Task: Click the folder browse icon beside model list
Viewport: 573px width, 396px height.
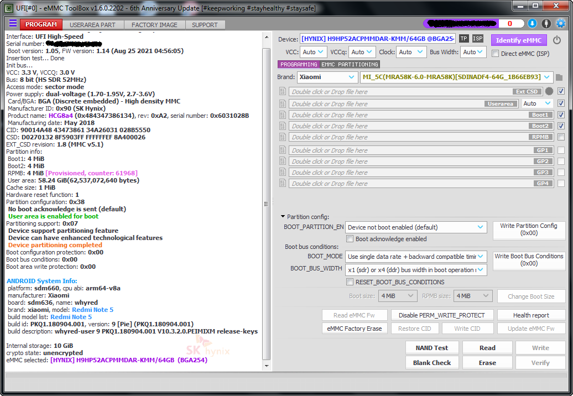Action: point(559,77)
